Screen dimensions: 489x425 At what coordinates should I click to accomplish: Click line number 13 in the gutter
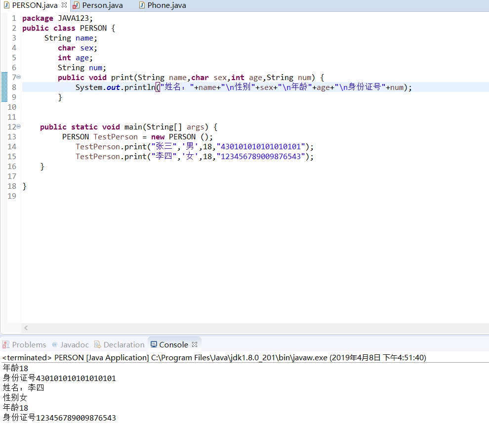coord(12,137)
